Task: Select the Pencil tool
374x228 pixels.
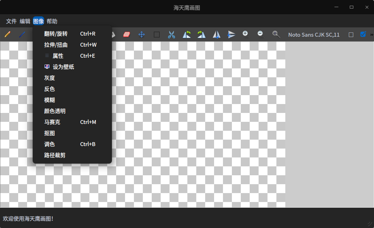Action: [x=7, y=35]
